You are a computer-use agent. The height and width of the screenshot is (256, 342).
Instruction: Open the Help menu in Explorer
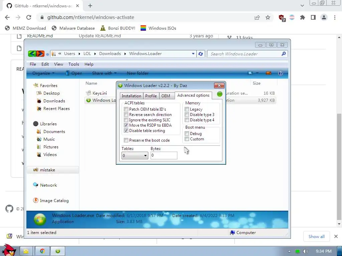point(89,64)
